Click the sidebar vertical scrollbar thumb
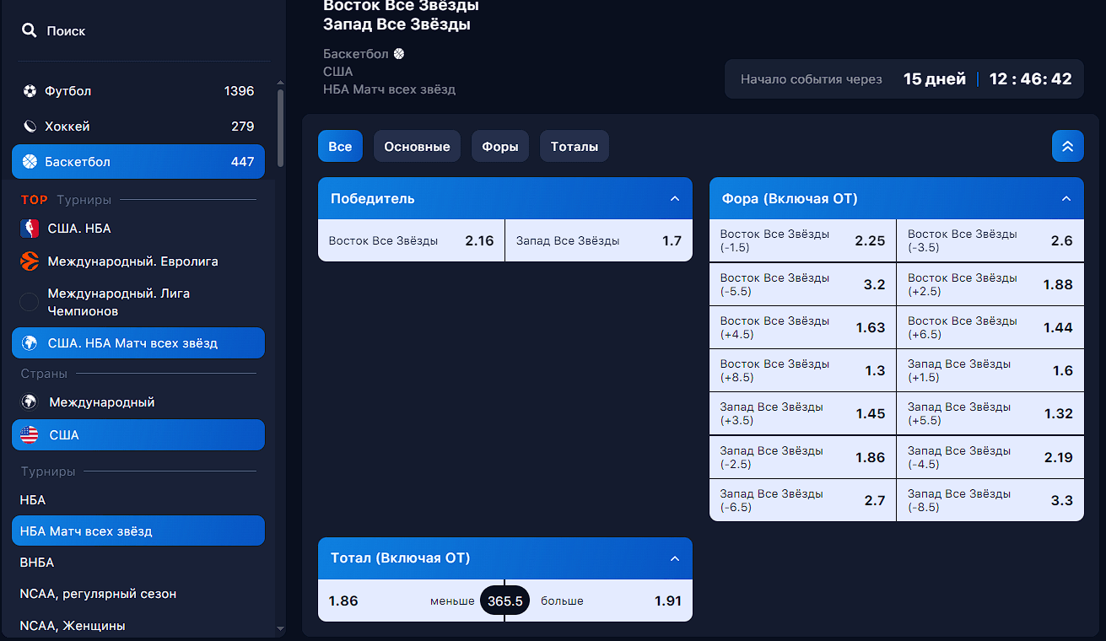Screen dimensions: 1106x641 point(281,128)
